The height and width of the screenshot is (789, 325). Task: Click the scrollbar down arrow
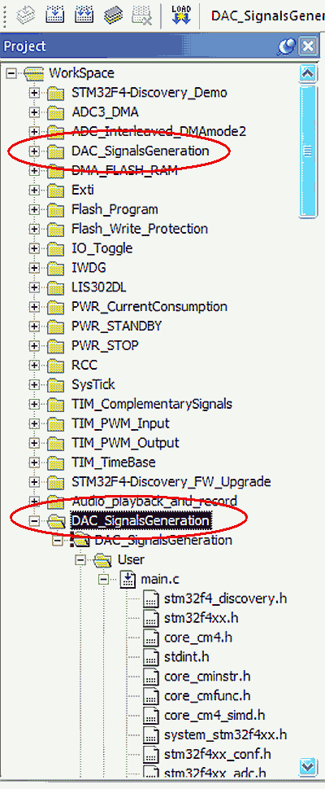coord(307,766)
